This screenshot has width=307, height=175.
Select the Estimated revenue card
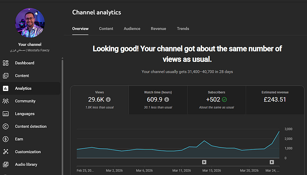(x=275, y=100)
